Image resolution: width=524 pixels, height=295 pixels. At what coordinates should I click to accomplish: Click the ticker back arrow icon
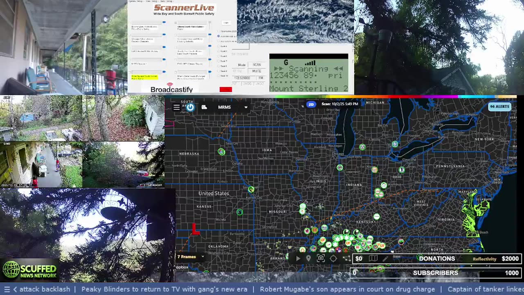tap(15, 289)
